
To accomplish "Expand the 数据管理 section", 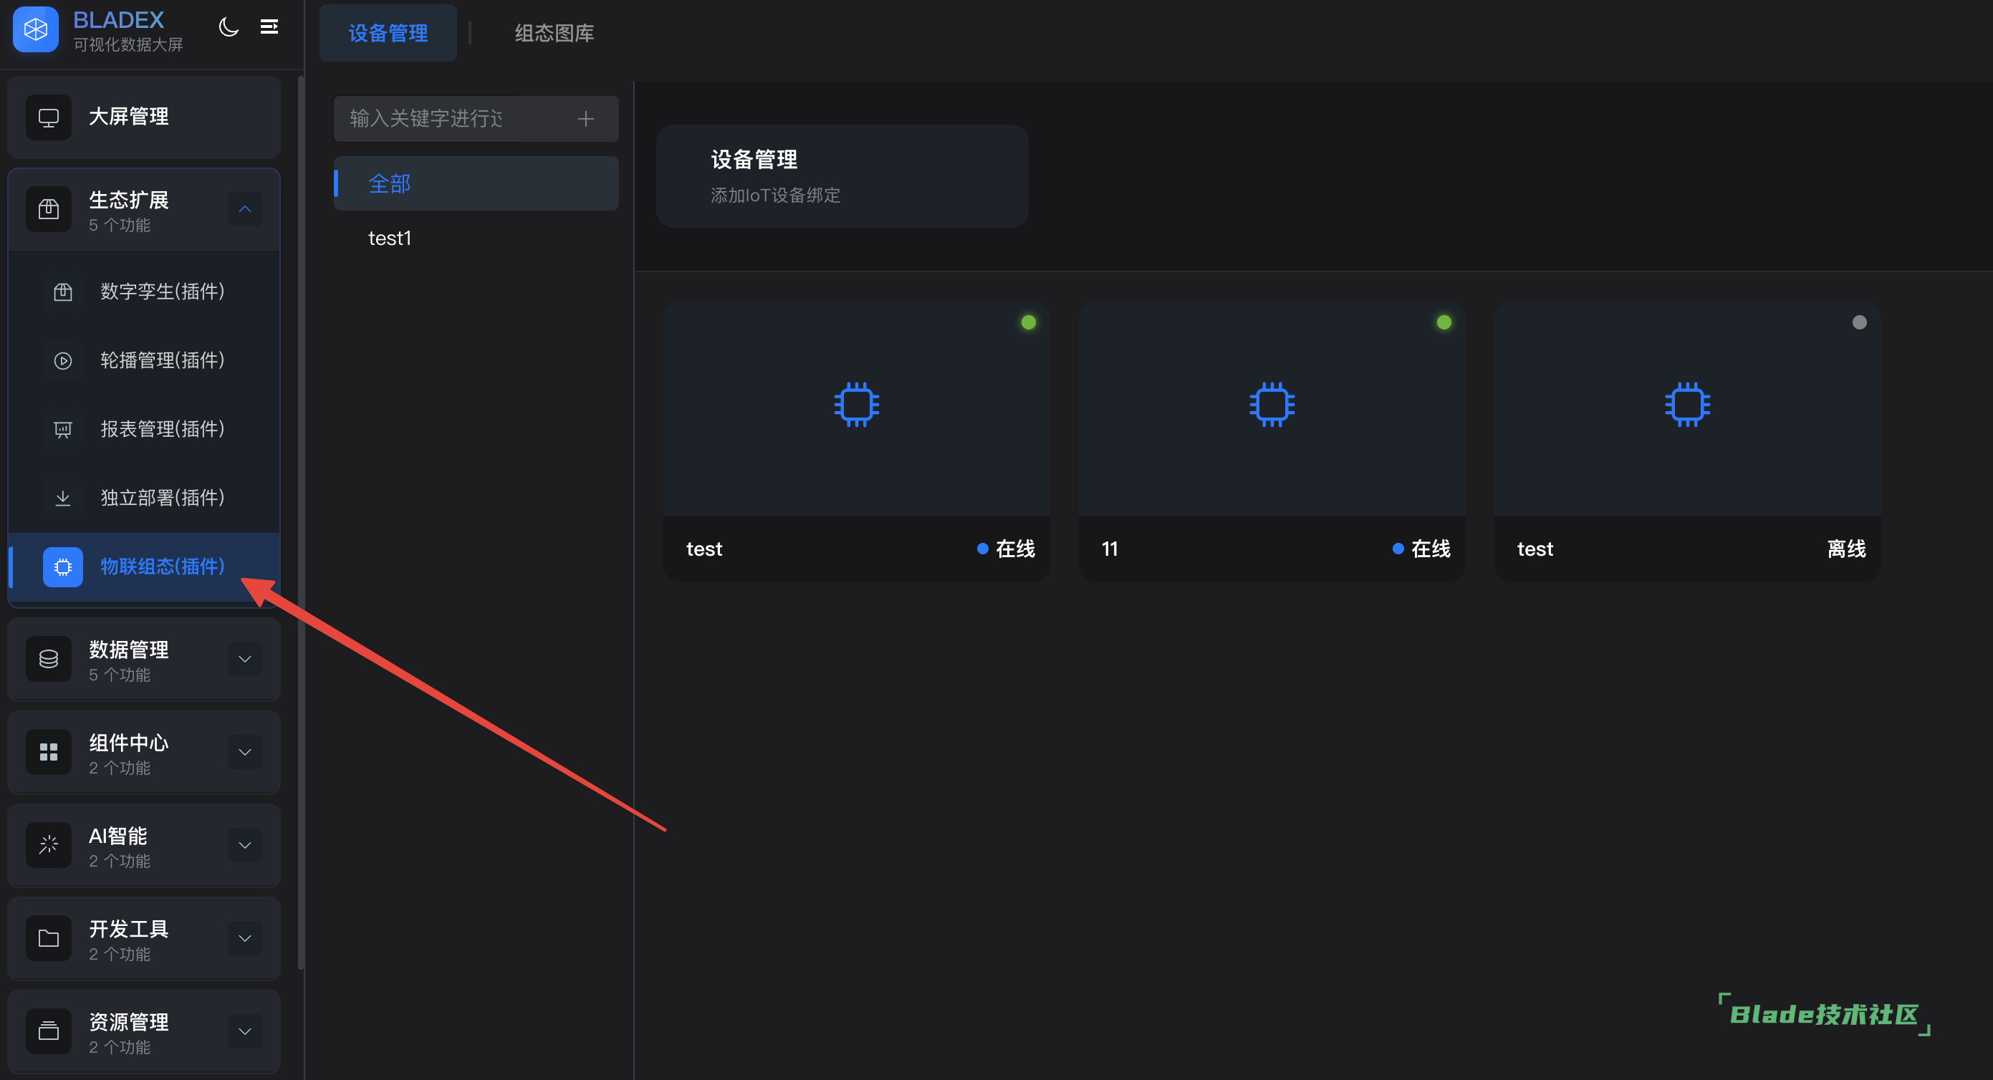I will pyautogui.click(x=244, y=659).
